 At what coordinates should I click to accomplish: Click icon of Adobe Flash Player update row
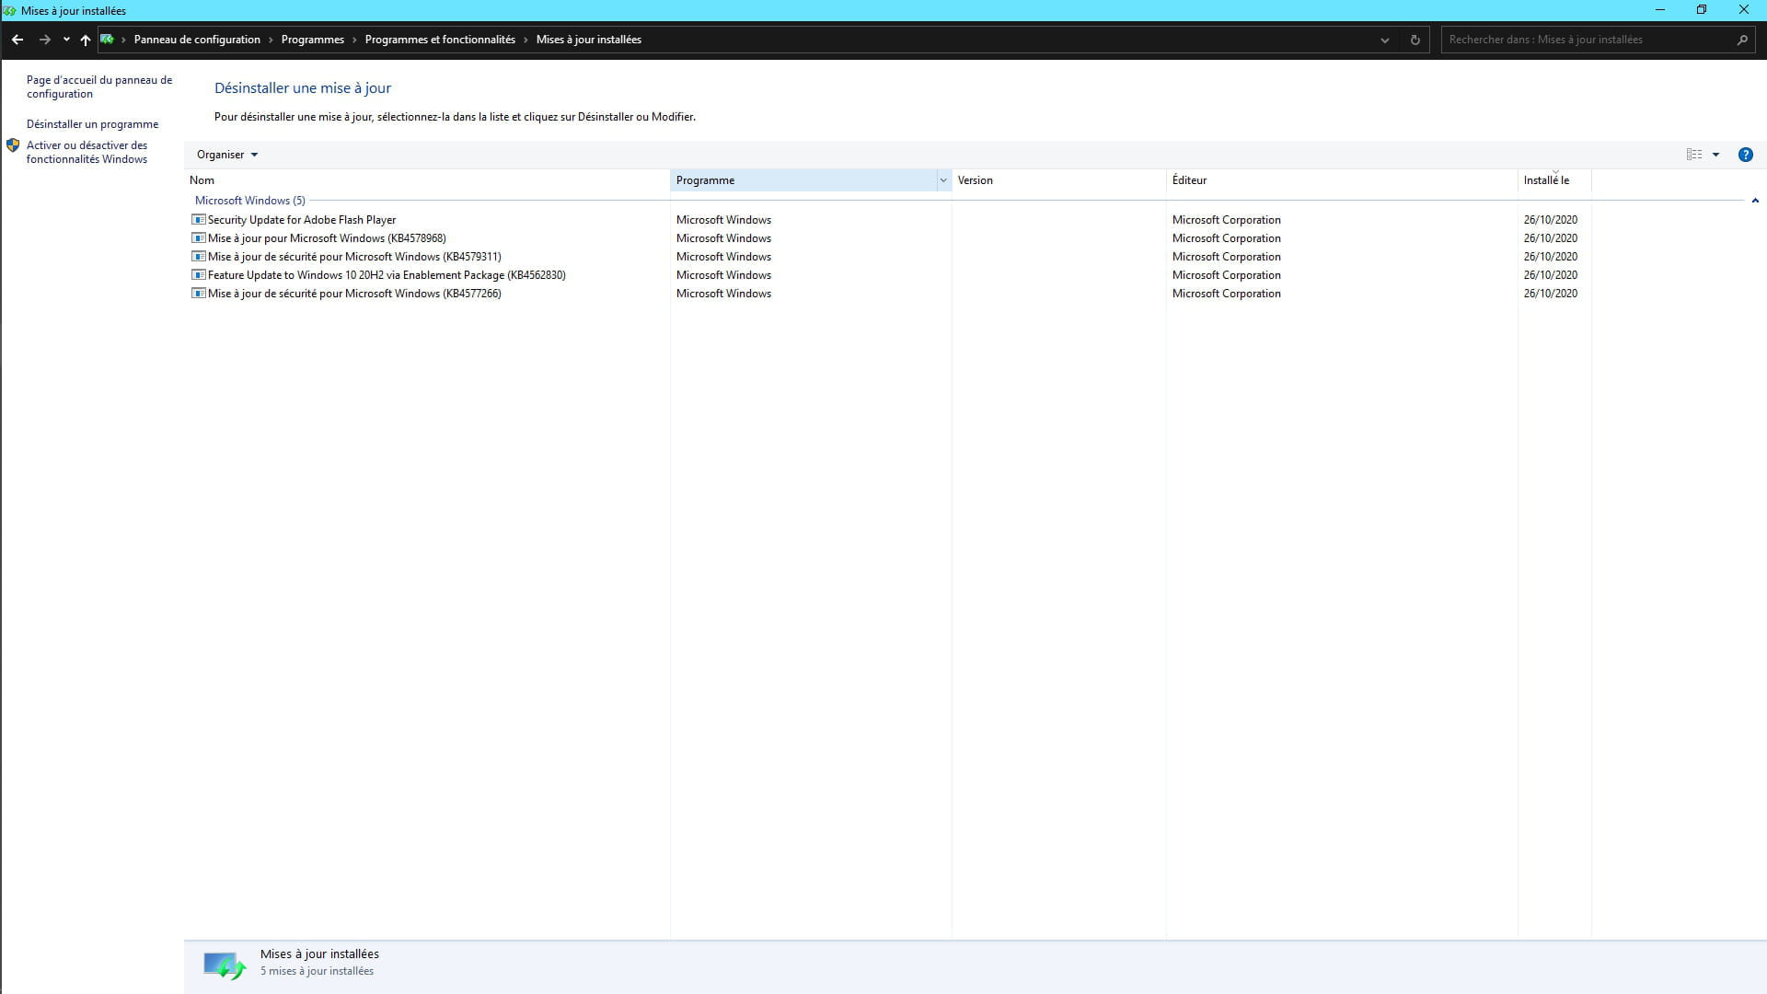(198, 220)
